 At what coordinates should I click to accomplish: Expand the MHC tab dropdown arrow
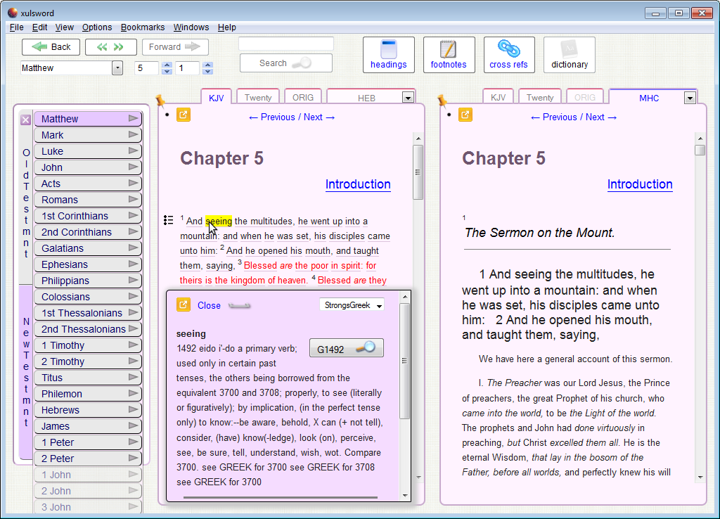(x=689, y=98)
